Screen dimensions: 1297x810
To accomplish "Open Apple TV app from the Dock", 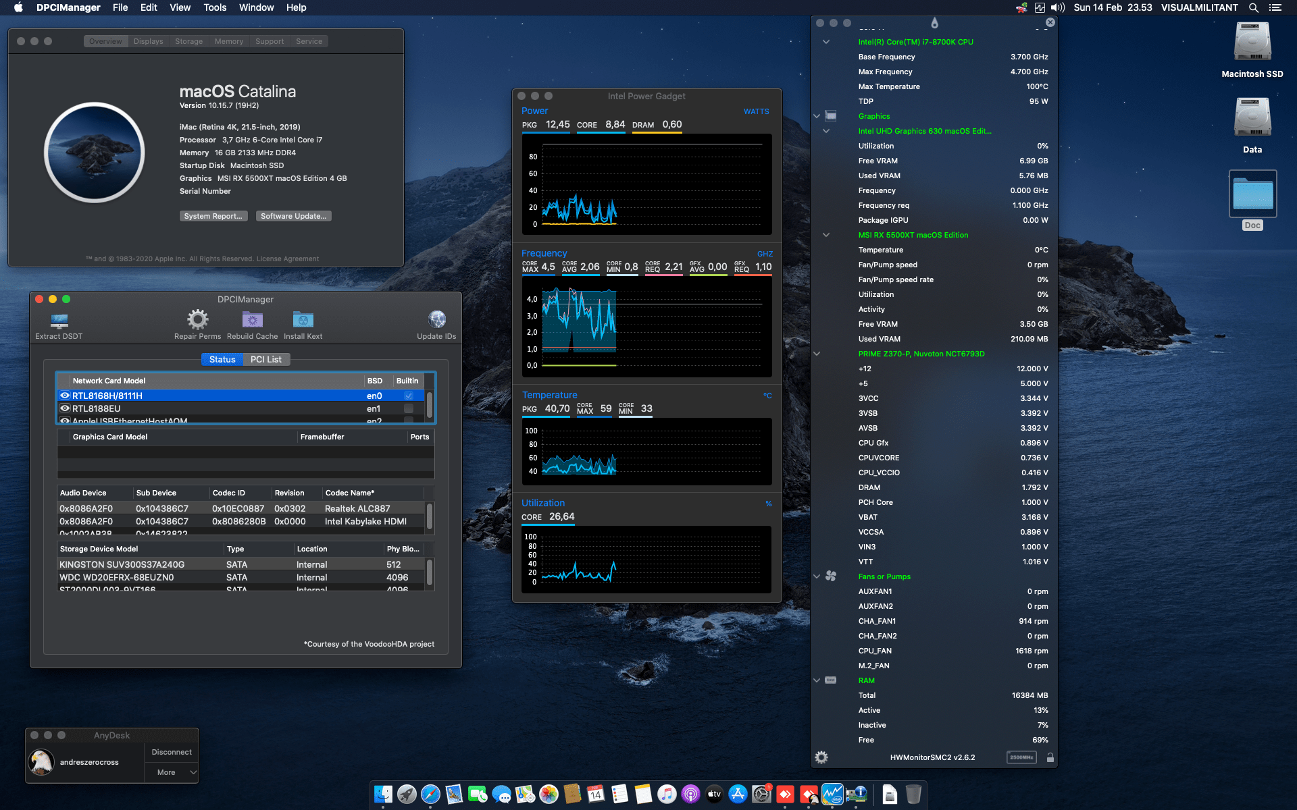I will click(x=714, y=794).
